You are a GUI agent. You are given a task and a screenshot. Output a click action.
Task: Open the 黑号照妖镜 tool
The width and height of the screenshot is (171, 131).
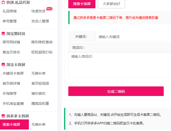tap(11, 42)
